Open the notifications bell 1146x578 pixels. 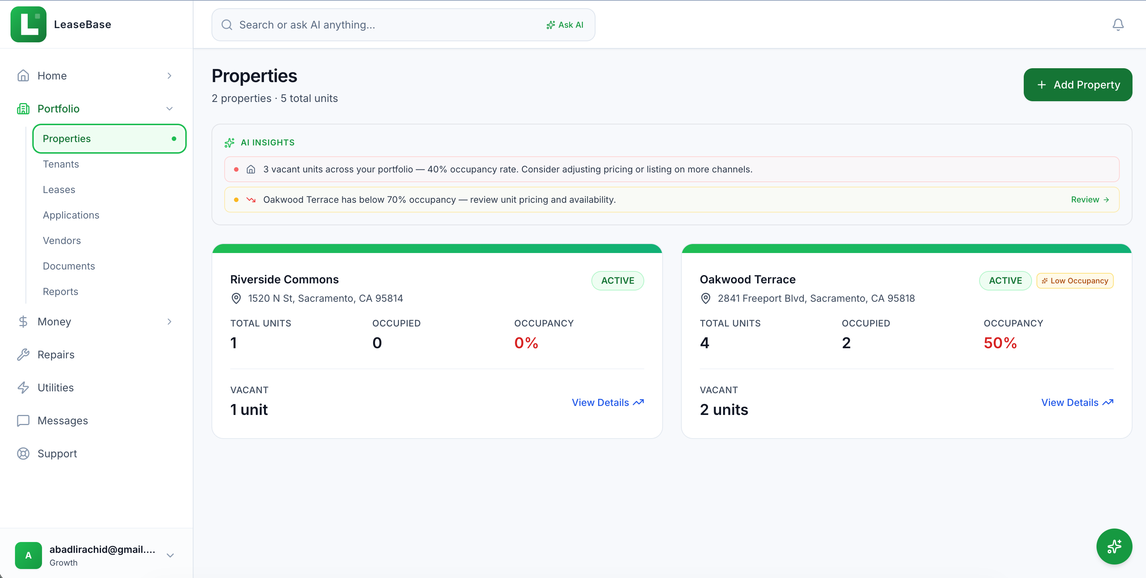pyautogui.click(x=1118, y=25)
